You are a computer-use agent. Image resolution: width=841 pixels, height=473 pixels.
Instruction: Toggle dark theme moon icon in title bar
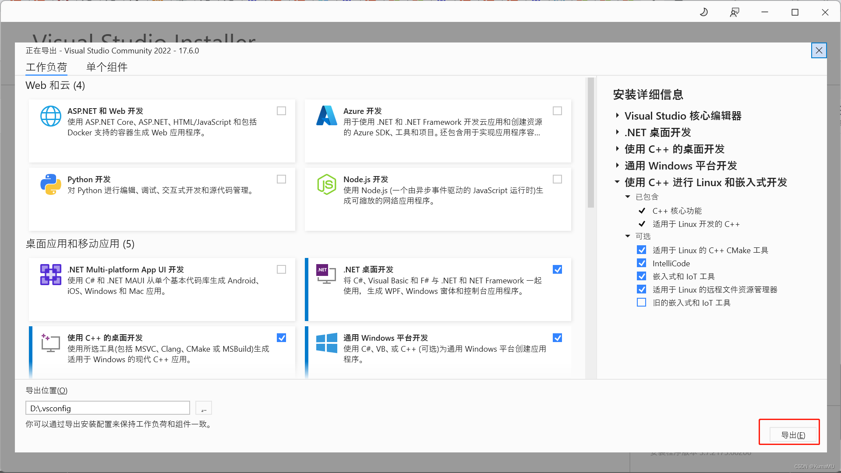pyautogui.click(x=704, y=12)
